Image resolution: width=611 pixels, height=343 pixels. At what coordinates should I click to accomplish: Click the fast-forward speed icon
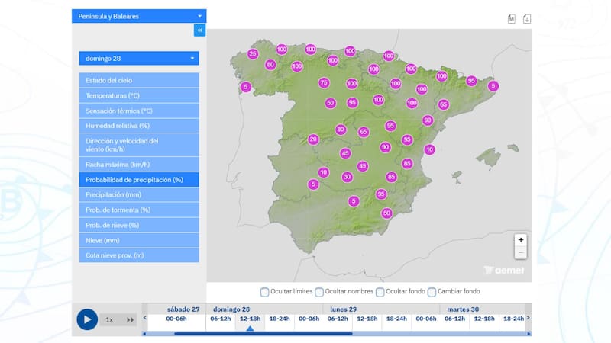(x=130, y=319)
